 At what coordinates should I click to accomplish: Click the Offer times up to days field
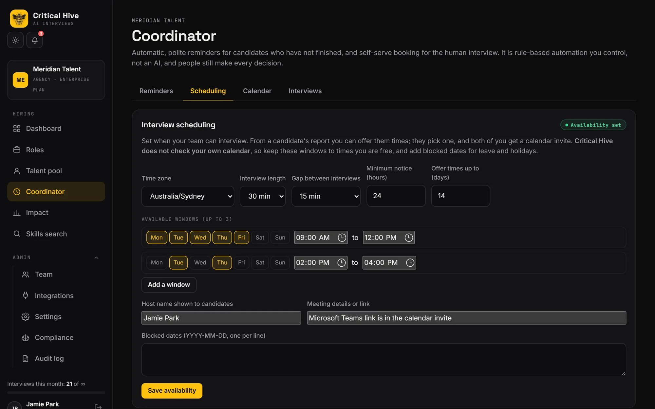click(461, 196)
